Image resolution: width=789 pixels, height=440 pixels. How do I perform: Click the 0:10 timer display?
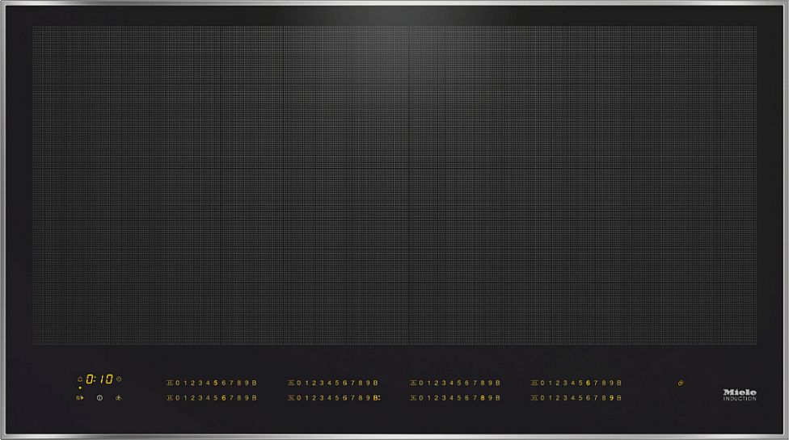(x=99, y=379)
